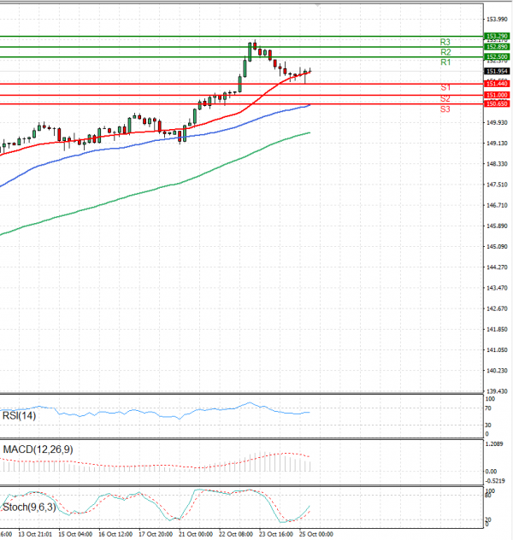Click the 144.270 price axis value
The height and width of the screenshot is (540, 513).
coord(497,267)
